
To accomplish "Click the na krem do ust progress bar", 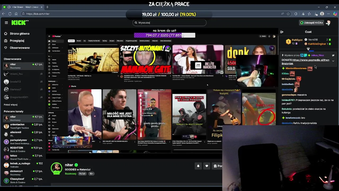I will [164, 35].
